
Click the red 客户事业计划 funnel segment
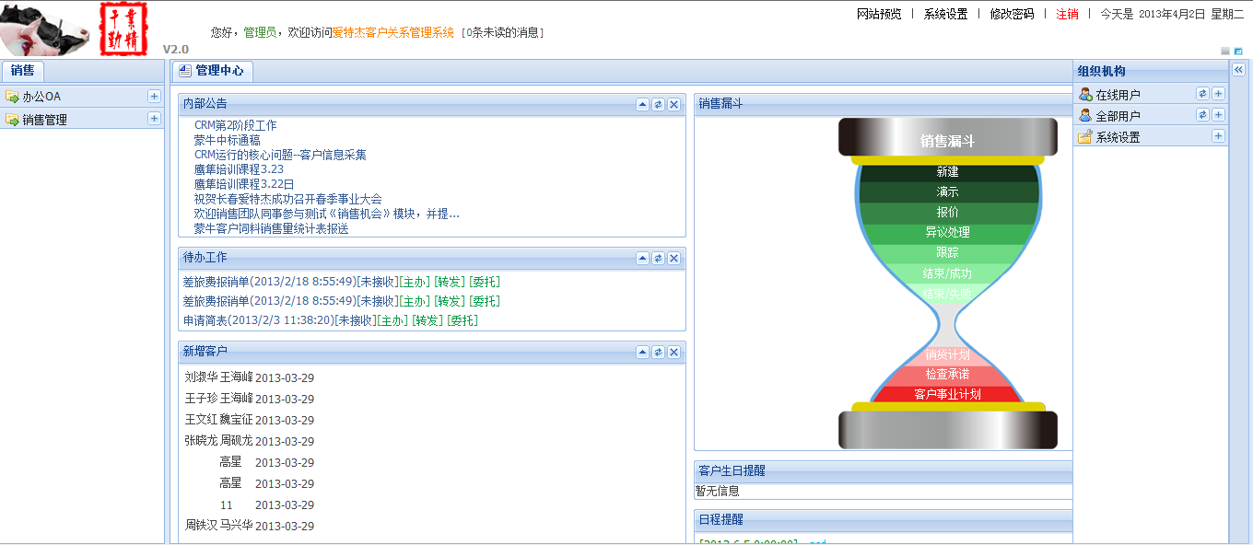tap(947, 394)
